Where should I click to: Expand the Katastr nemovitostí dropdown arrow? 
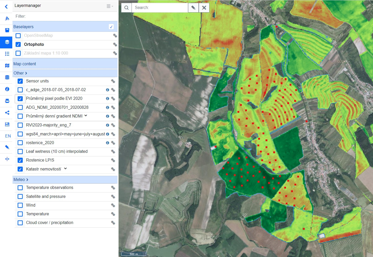click(65, 168)
